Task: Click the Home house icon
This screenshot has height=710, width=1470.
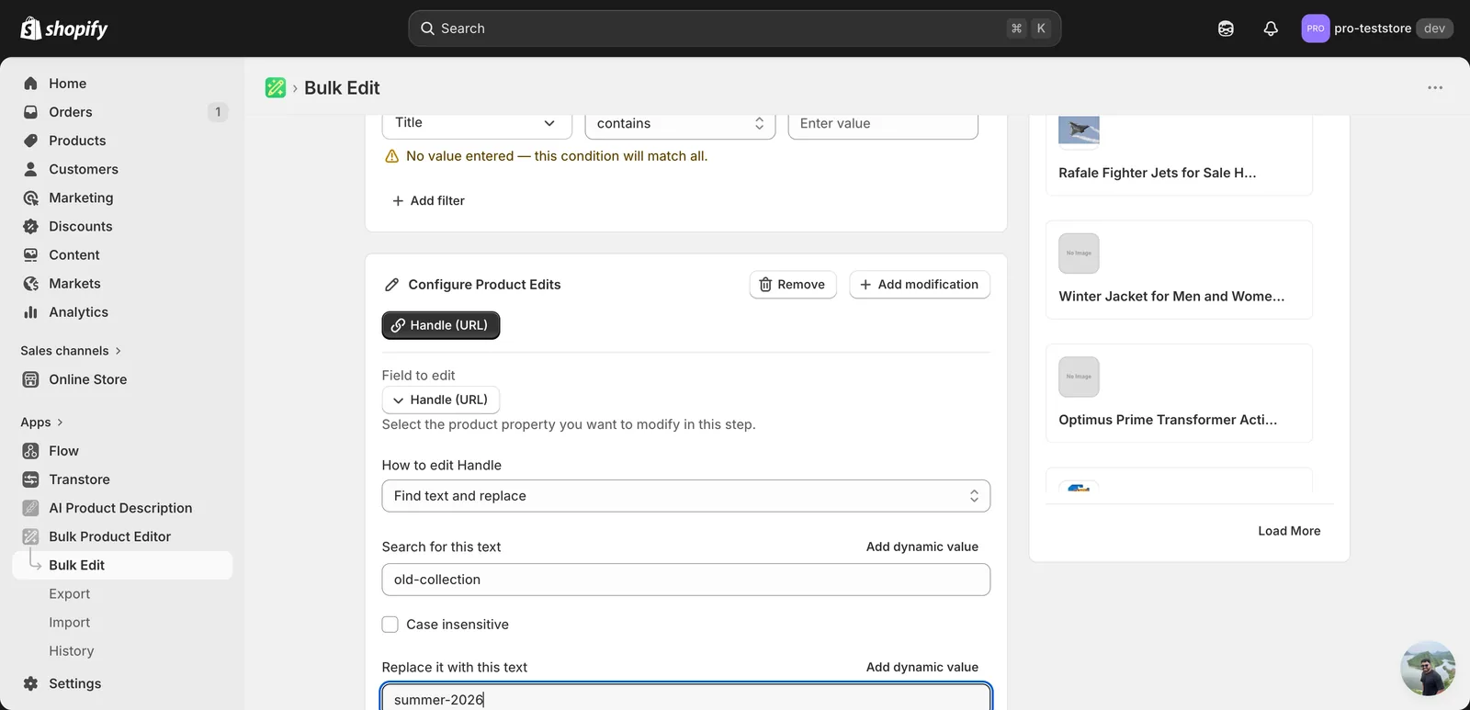Action: [x=30, y=84]
